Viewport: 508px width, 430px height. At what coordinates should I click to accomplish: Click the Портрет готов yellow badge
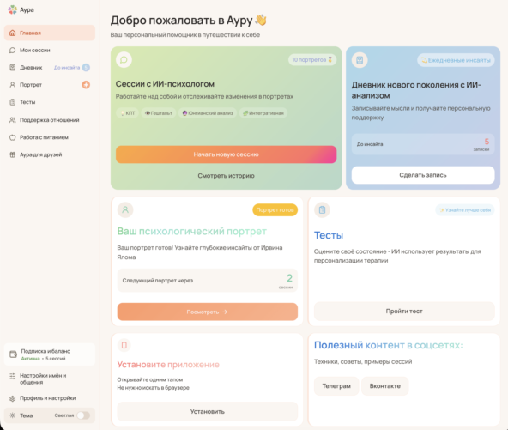[275, 210]
